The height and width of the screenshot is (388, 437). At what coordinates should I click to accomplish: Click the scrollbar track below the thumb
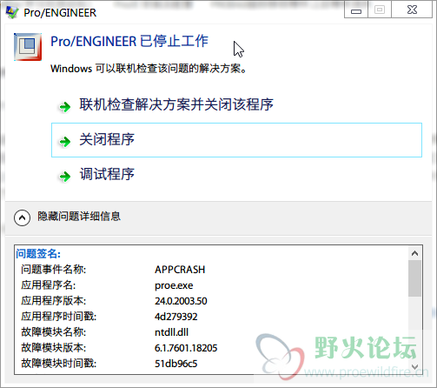[414, 329]
